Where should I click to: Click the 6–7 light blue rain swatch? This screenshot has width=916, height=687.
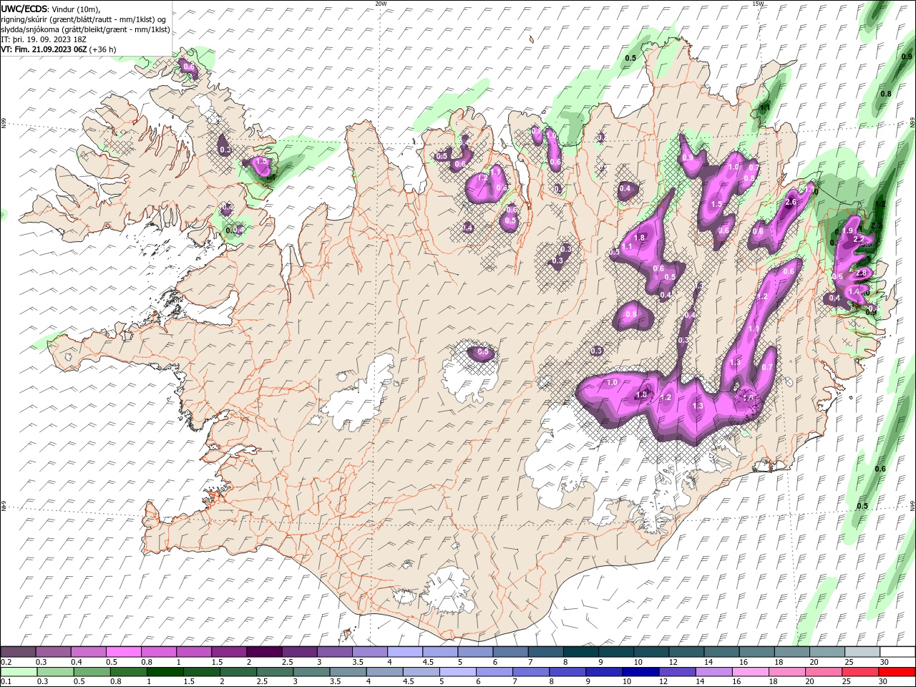[x=494, y=672]
